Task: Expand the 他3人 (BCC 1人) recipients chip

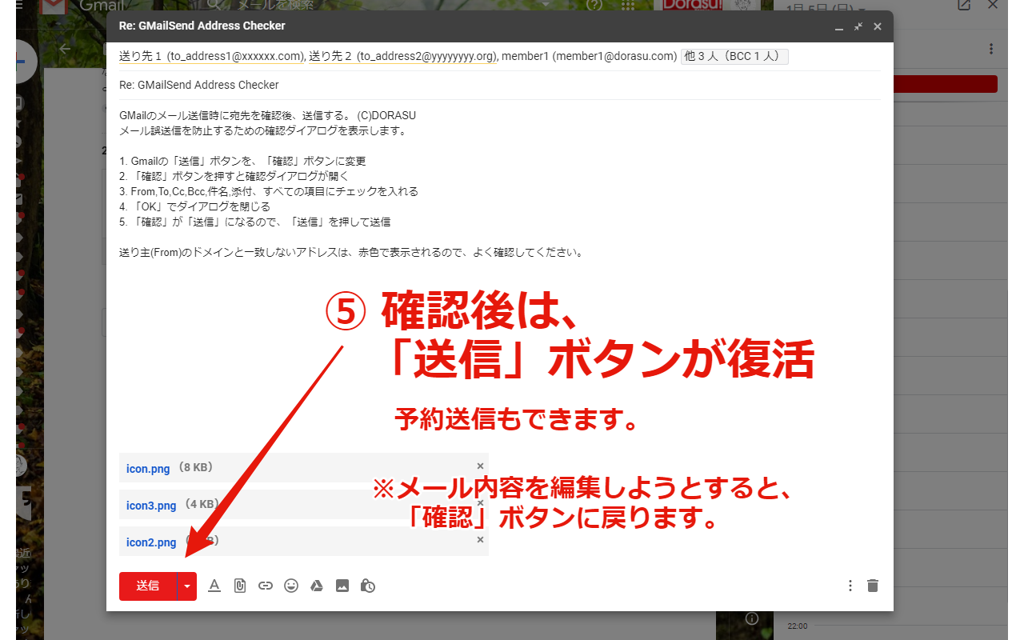Action: point(734,57)
